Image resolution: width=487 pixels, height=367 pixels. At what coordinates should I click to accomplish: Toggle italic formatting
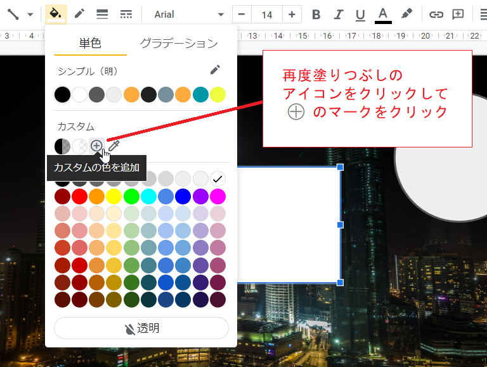(x=338, y=15)
